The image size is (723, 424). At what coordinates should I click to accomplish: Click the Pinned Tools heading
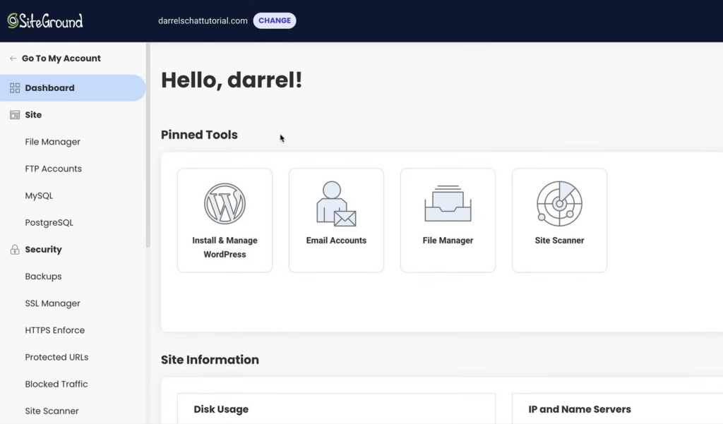coord(199,135)
